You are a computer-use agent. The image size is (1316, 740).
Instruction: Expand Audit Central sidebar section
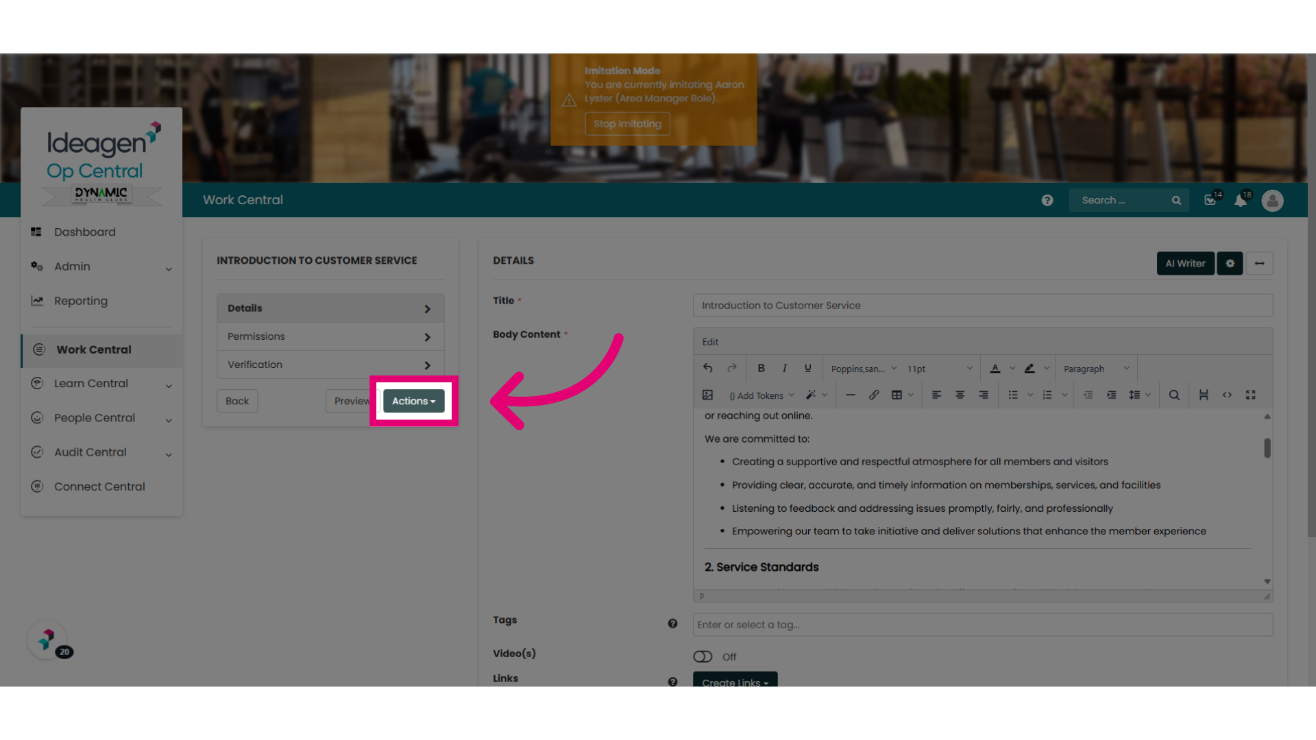[101, 452]
